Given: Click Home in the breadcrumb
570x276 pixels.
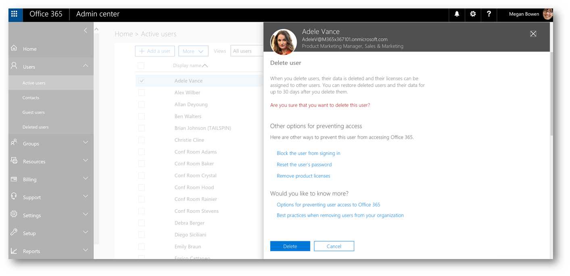Looking at the screenshot, I should 124,34.
